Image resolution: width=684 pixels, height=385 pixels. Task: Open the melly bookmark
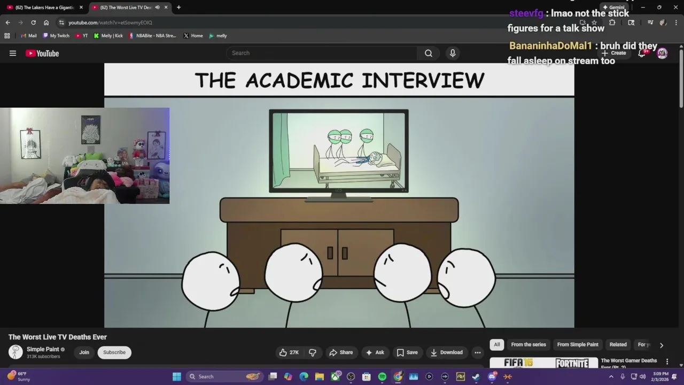pyautogui.click(x=218, y=36)
